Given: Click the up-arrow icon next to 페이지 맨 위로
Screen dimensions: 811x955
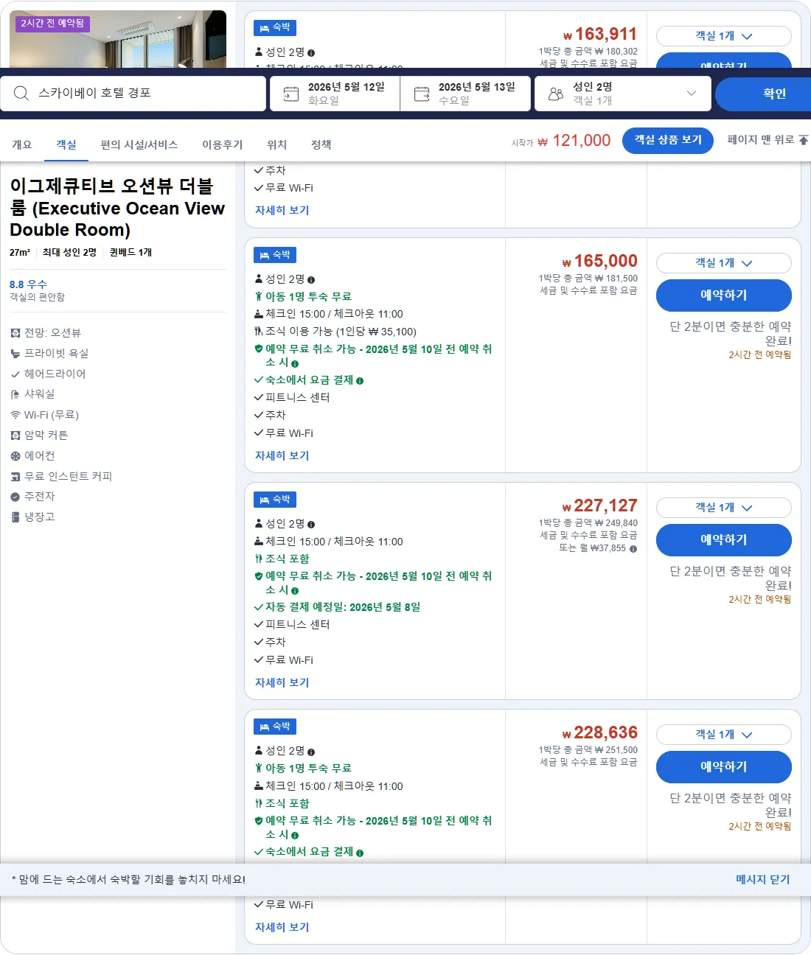Looking at the screenshot, I should [804, 140].
